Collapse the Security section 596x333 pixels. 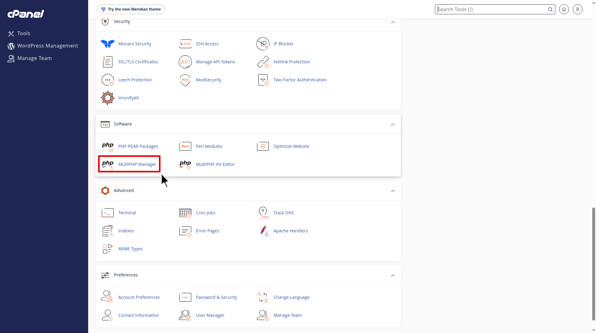(x=393, y=22)
